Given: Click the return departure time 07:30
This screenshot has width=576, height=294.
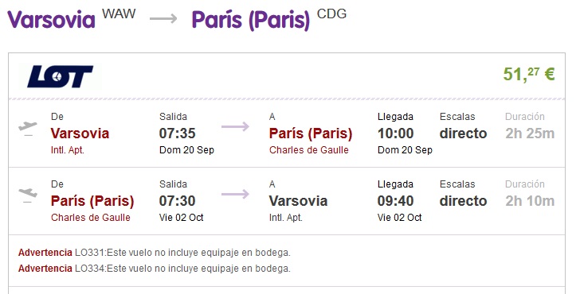Looking at the screenshot, I should click(x=178, y=200).
